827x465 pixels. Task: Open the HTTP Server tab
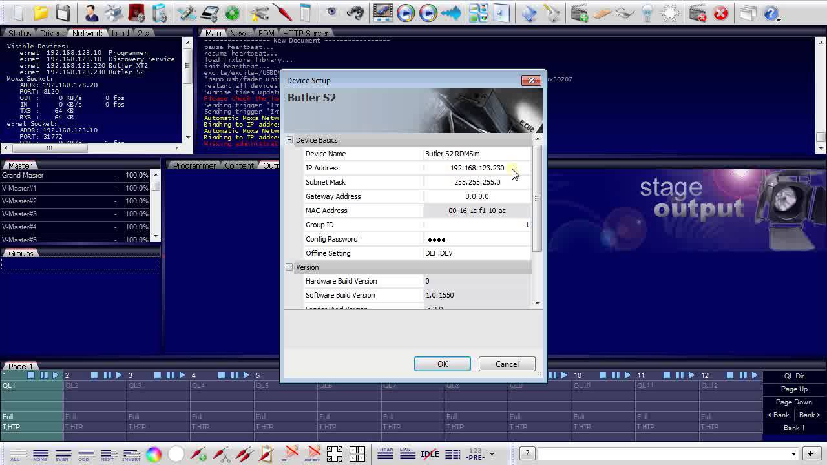[306, 33]
